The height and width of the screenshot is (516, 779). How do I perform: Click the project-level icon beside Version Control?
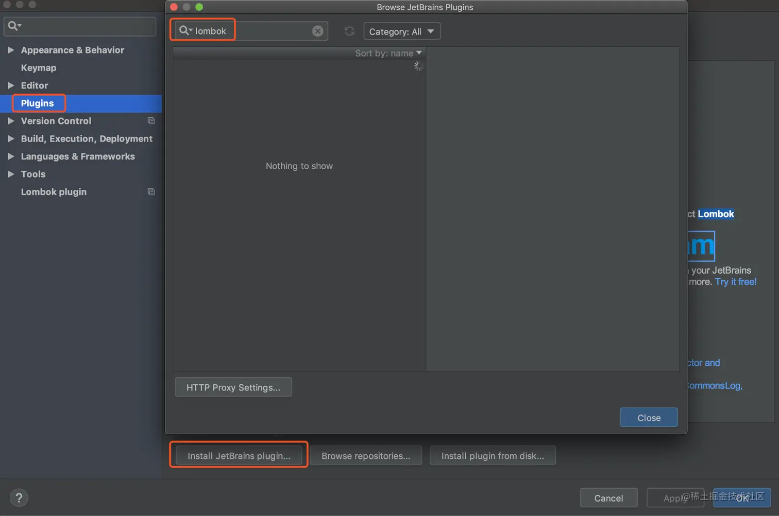151,121
